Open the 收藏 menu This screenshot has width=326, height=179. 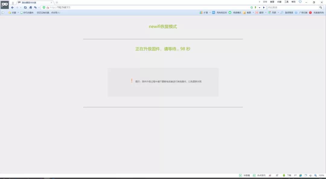coord(279,2)
